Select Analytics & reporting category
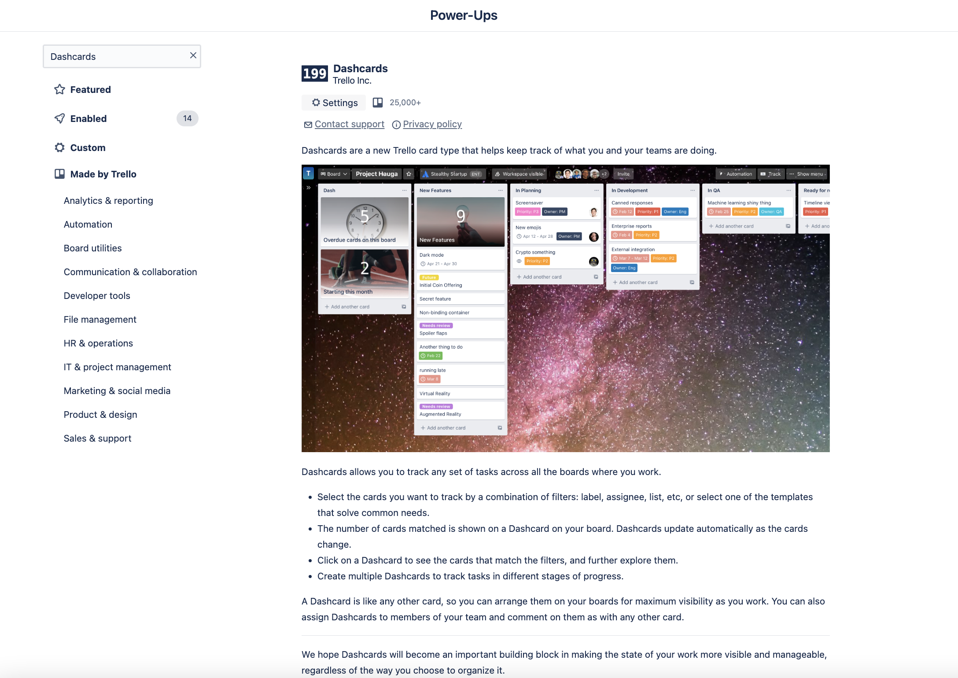This screenshot has height=678, width=958. tap(108, 201)
